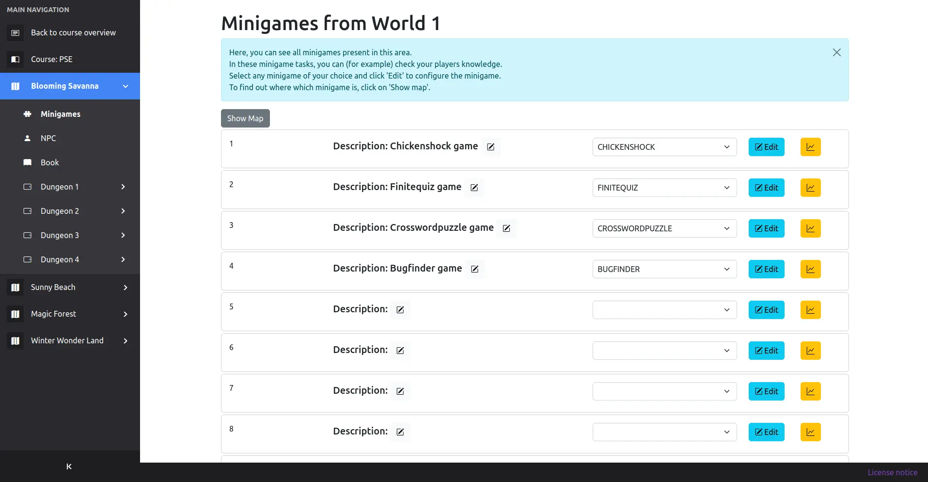The height and width of the screenshot is (482, 928).
Task: Open Course: PSE link
Action: 70,60
